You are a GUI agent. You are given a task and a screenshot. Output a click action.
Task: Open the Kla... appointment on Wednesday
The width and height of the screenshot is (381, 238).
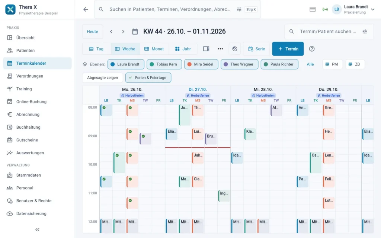(250, 134)
